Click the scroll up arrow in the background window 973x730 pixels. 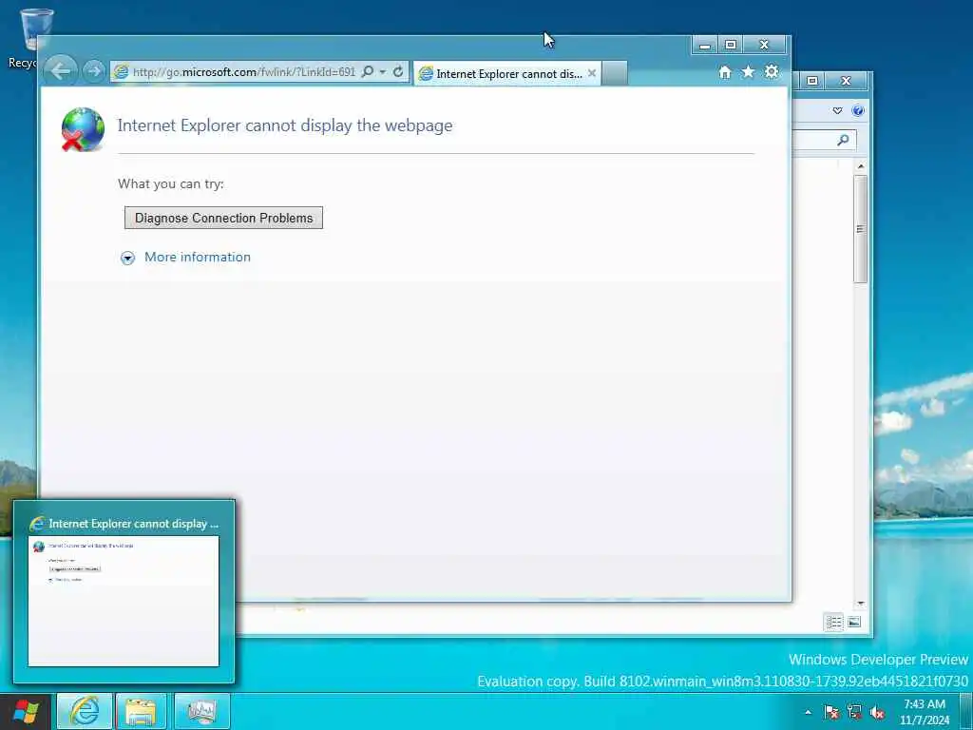(x=861, y=166)
